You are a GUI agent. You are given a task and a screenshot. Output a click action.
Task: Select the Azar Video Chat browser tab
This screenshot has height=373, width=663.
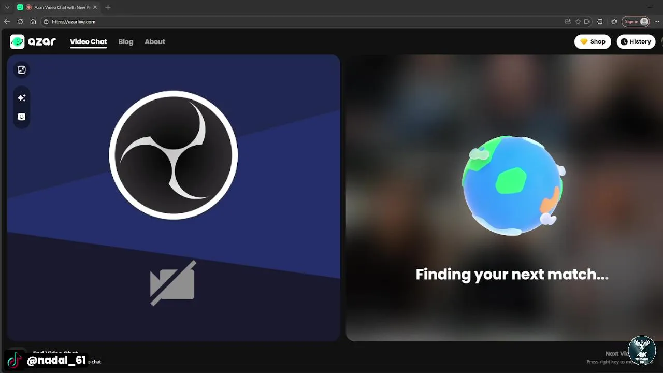[x=57, y=7]
